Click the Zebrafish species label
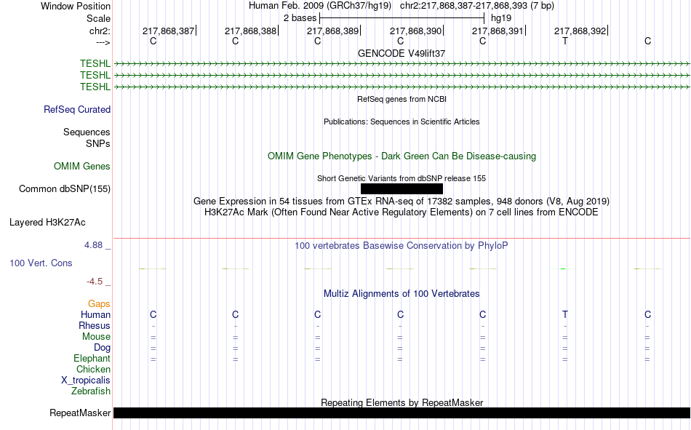The height and width of the screenshot is (430, 691). click(91, 391)
